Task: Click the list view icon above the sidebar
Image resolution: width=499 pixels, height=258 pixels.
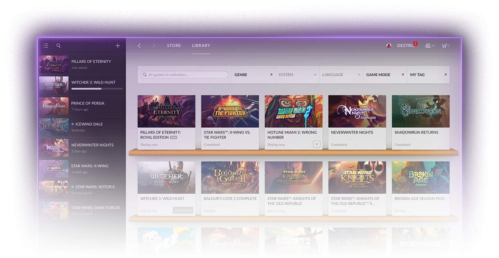Action: pos(46,46)
